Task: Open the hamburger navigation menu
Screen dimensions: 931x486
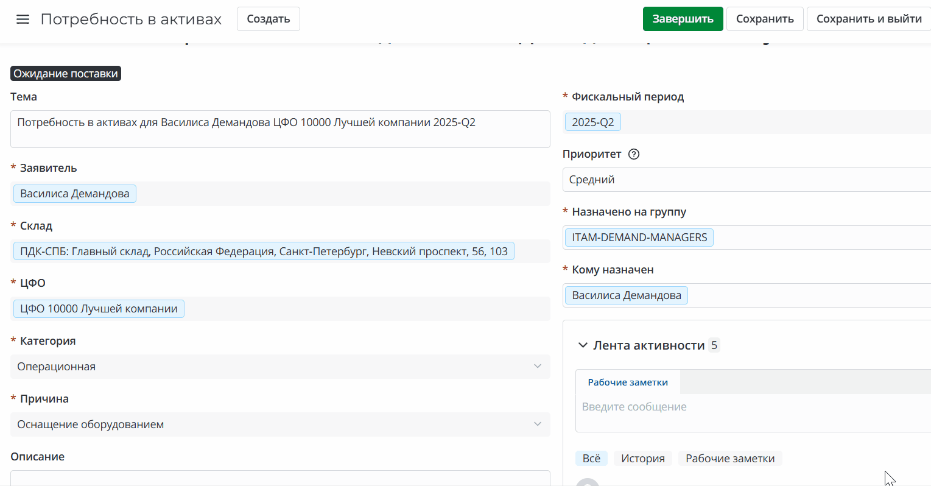Action: pyautogui.click(x=23, y=19)
